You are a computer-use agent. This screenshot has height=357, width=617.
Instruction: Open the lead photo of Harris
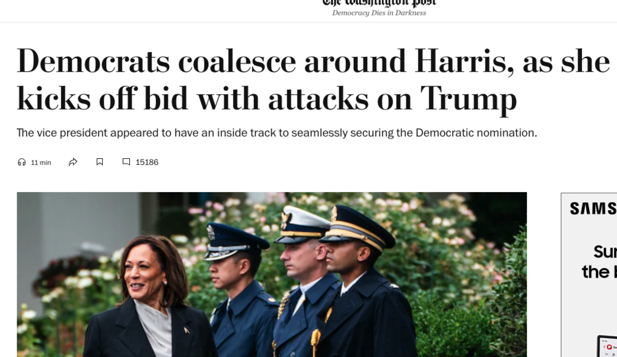(272, 275)
